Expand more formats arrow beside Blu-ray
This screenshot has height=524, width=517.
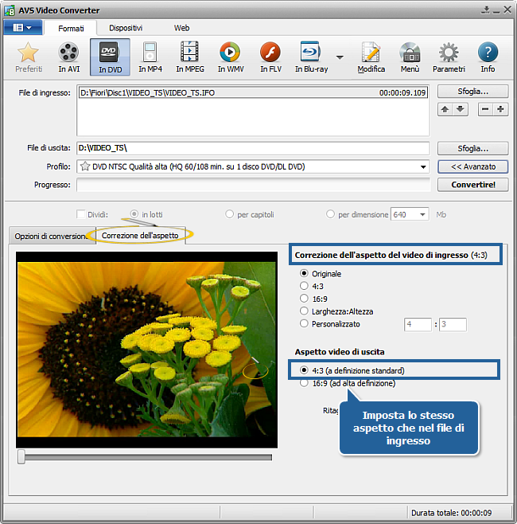(340, 57)
